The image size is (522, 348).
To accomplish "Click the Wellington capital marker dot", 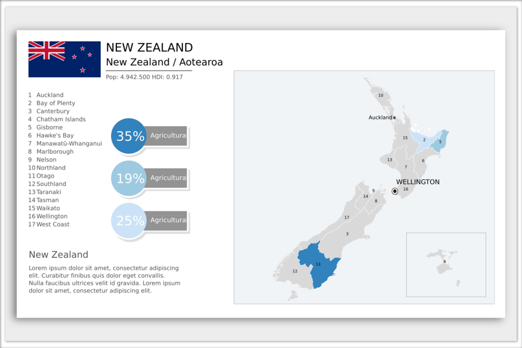I will pyautogui.click(x=395, y=191).
